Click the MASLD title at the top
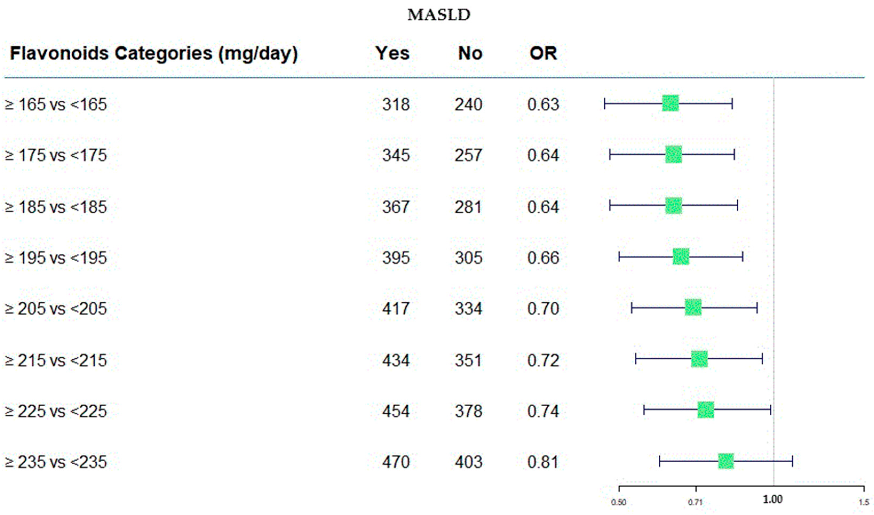Image resolution: width=874 pixels, height=515 pixels. (439, 15)
